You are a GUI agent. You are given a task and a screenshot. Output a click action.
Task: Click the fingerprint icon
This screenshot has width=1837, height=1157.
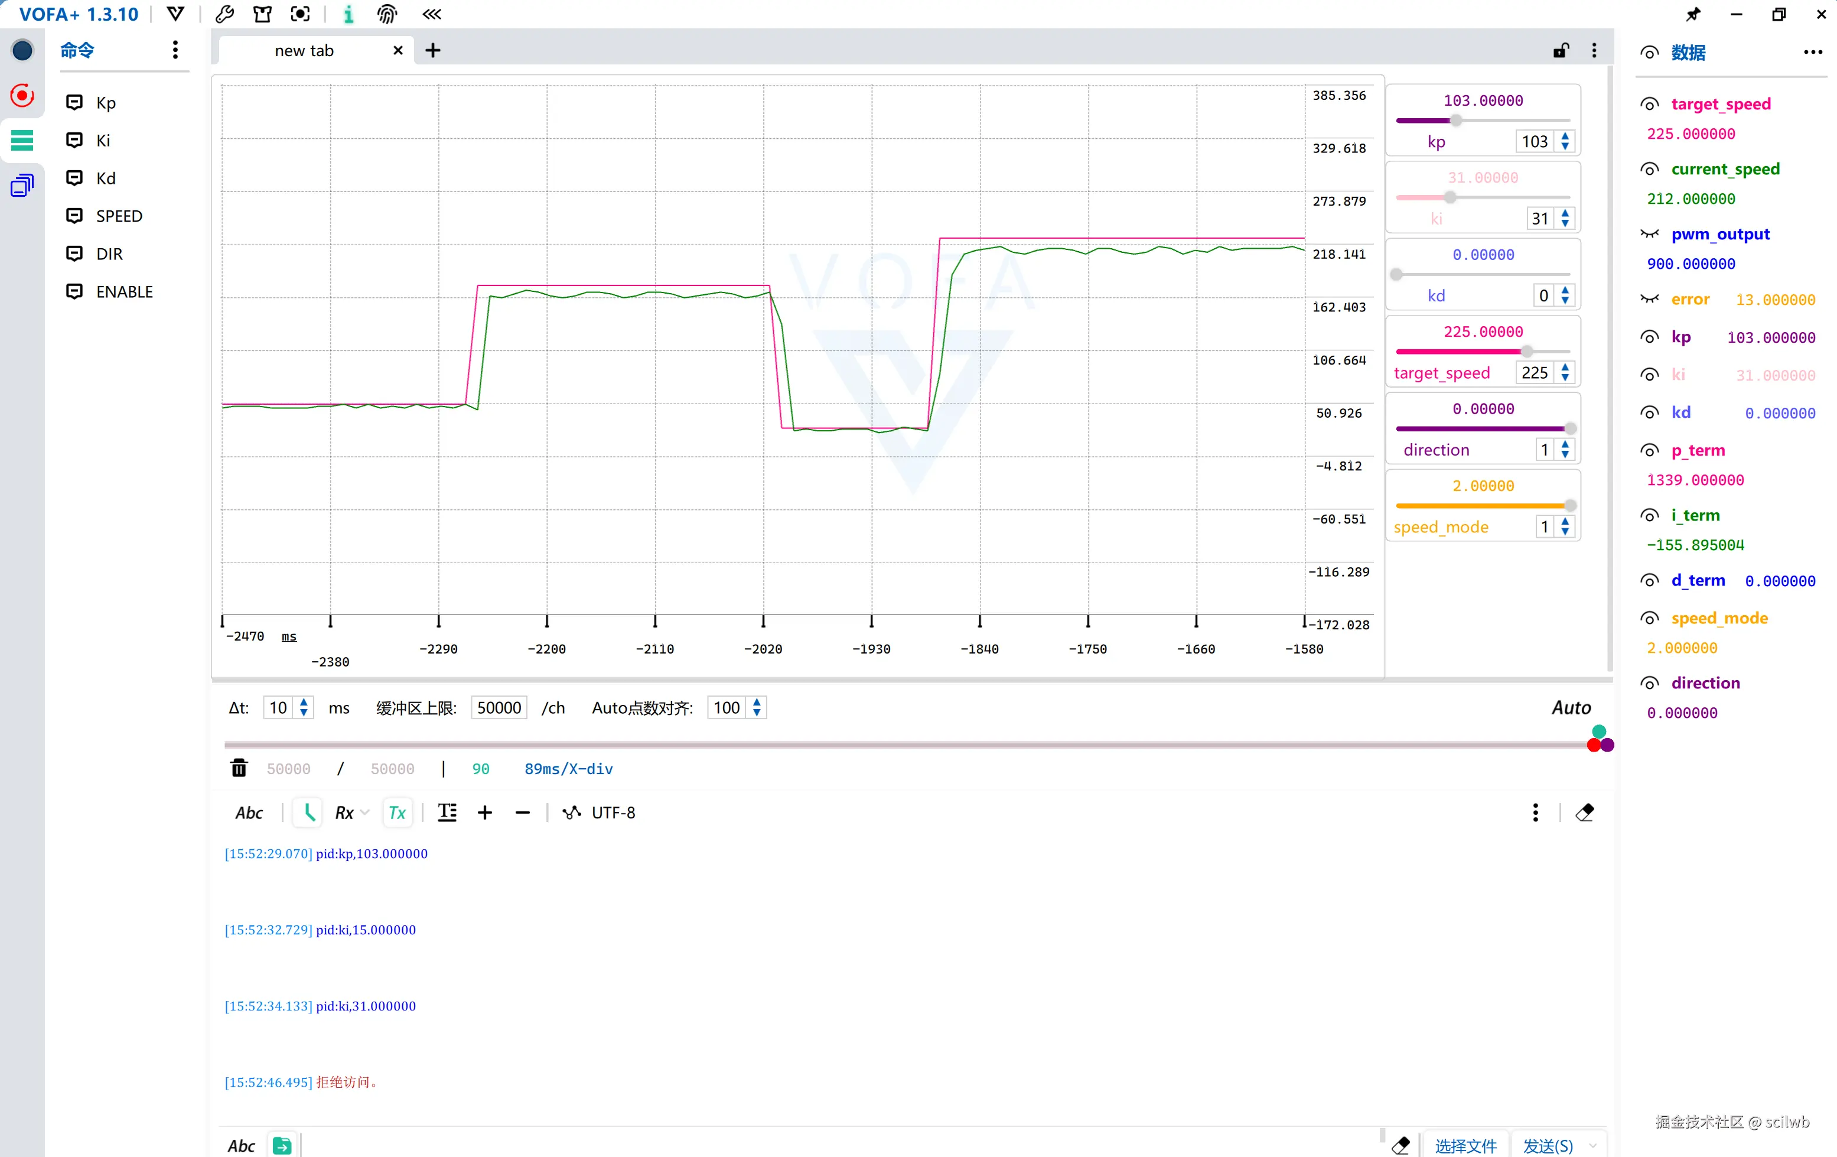point(387,14)
